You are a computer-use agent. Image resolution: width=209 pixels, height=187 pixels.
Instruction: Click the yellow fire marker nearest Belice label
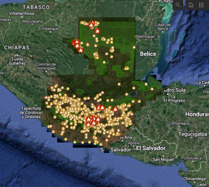click(134, 47)
